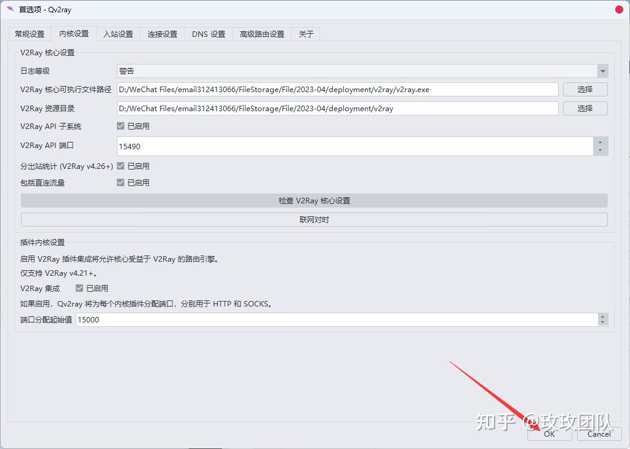Click the text 仅支持 V2Ray v4.21+。
The height and width of the screenshot is (449, 630).
(58, 273)
